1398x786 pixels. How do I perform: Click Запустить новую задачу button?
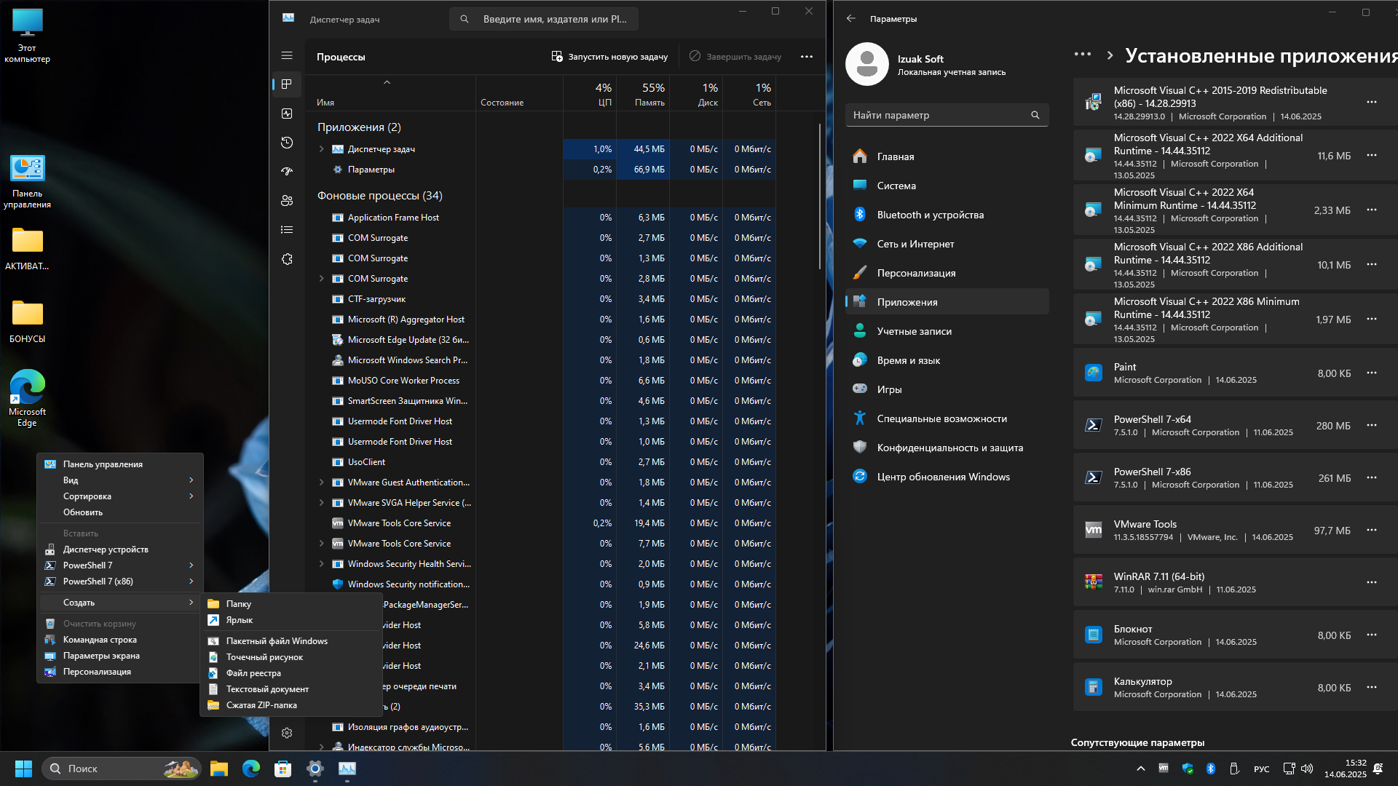(609, 56)
